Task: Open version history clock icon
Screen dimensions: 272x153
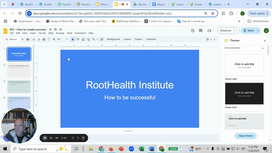Action: pos(193,31)
